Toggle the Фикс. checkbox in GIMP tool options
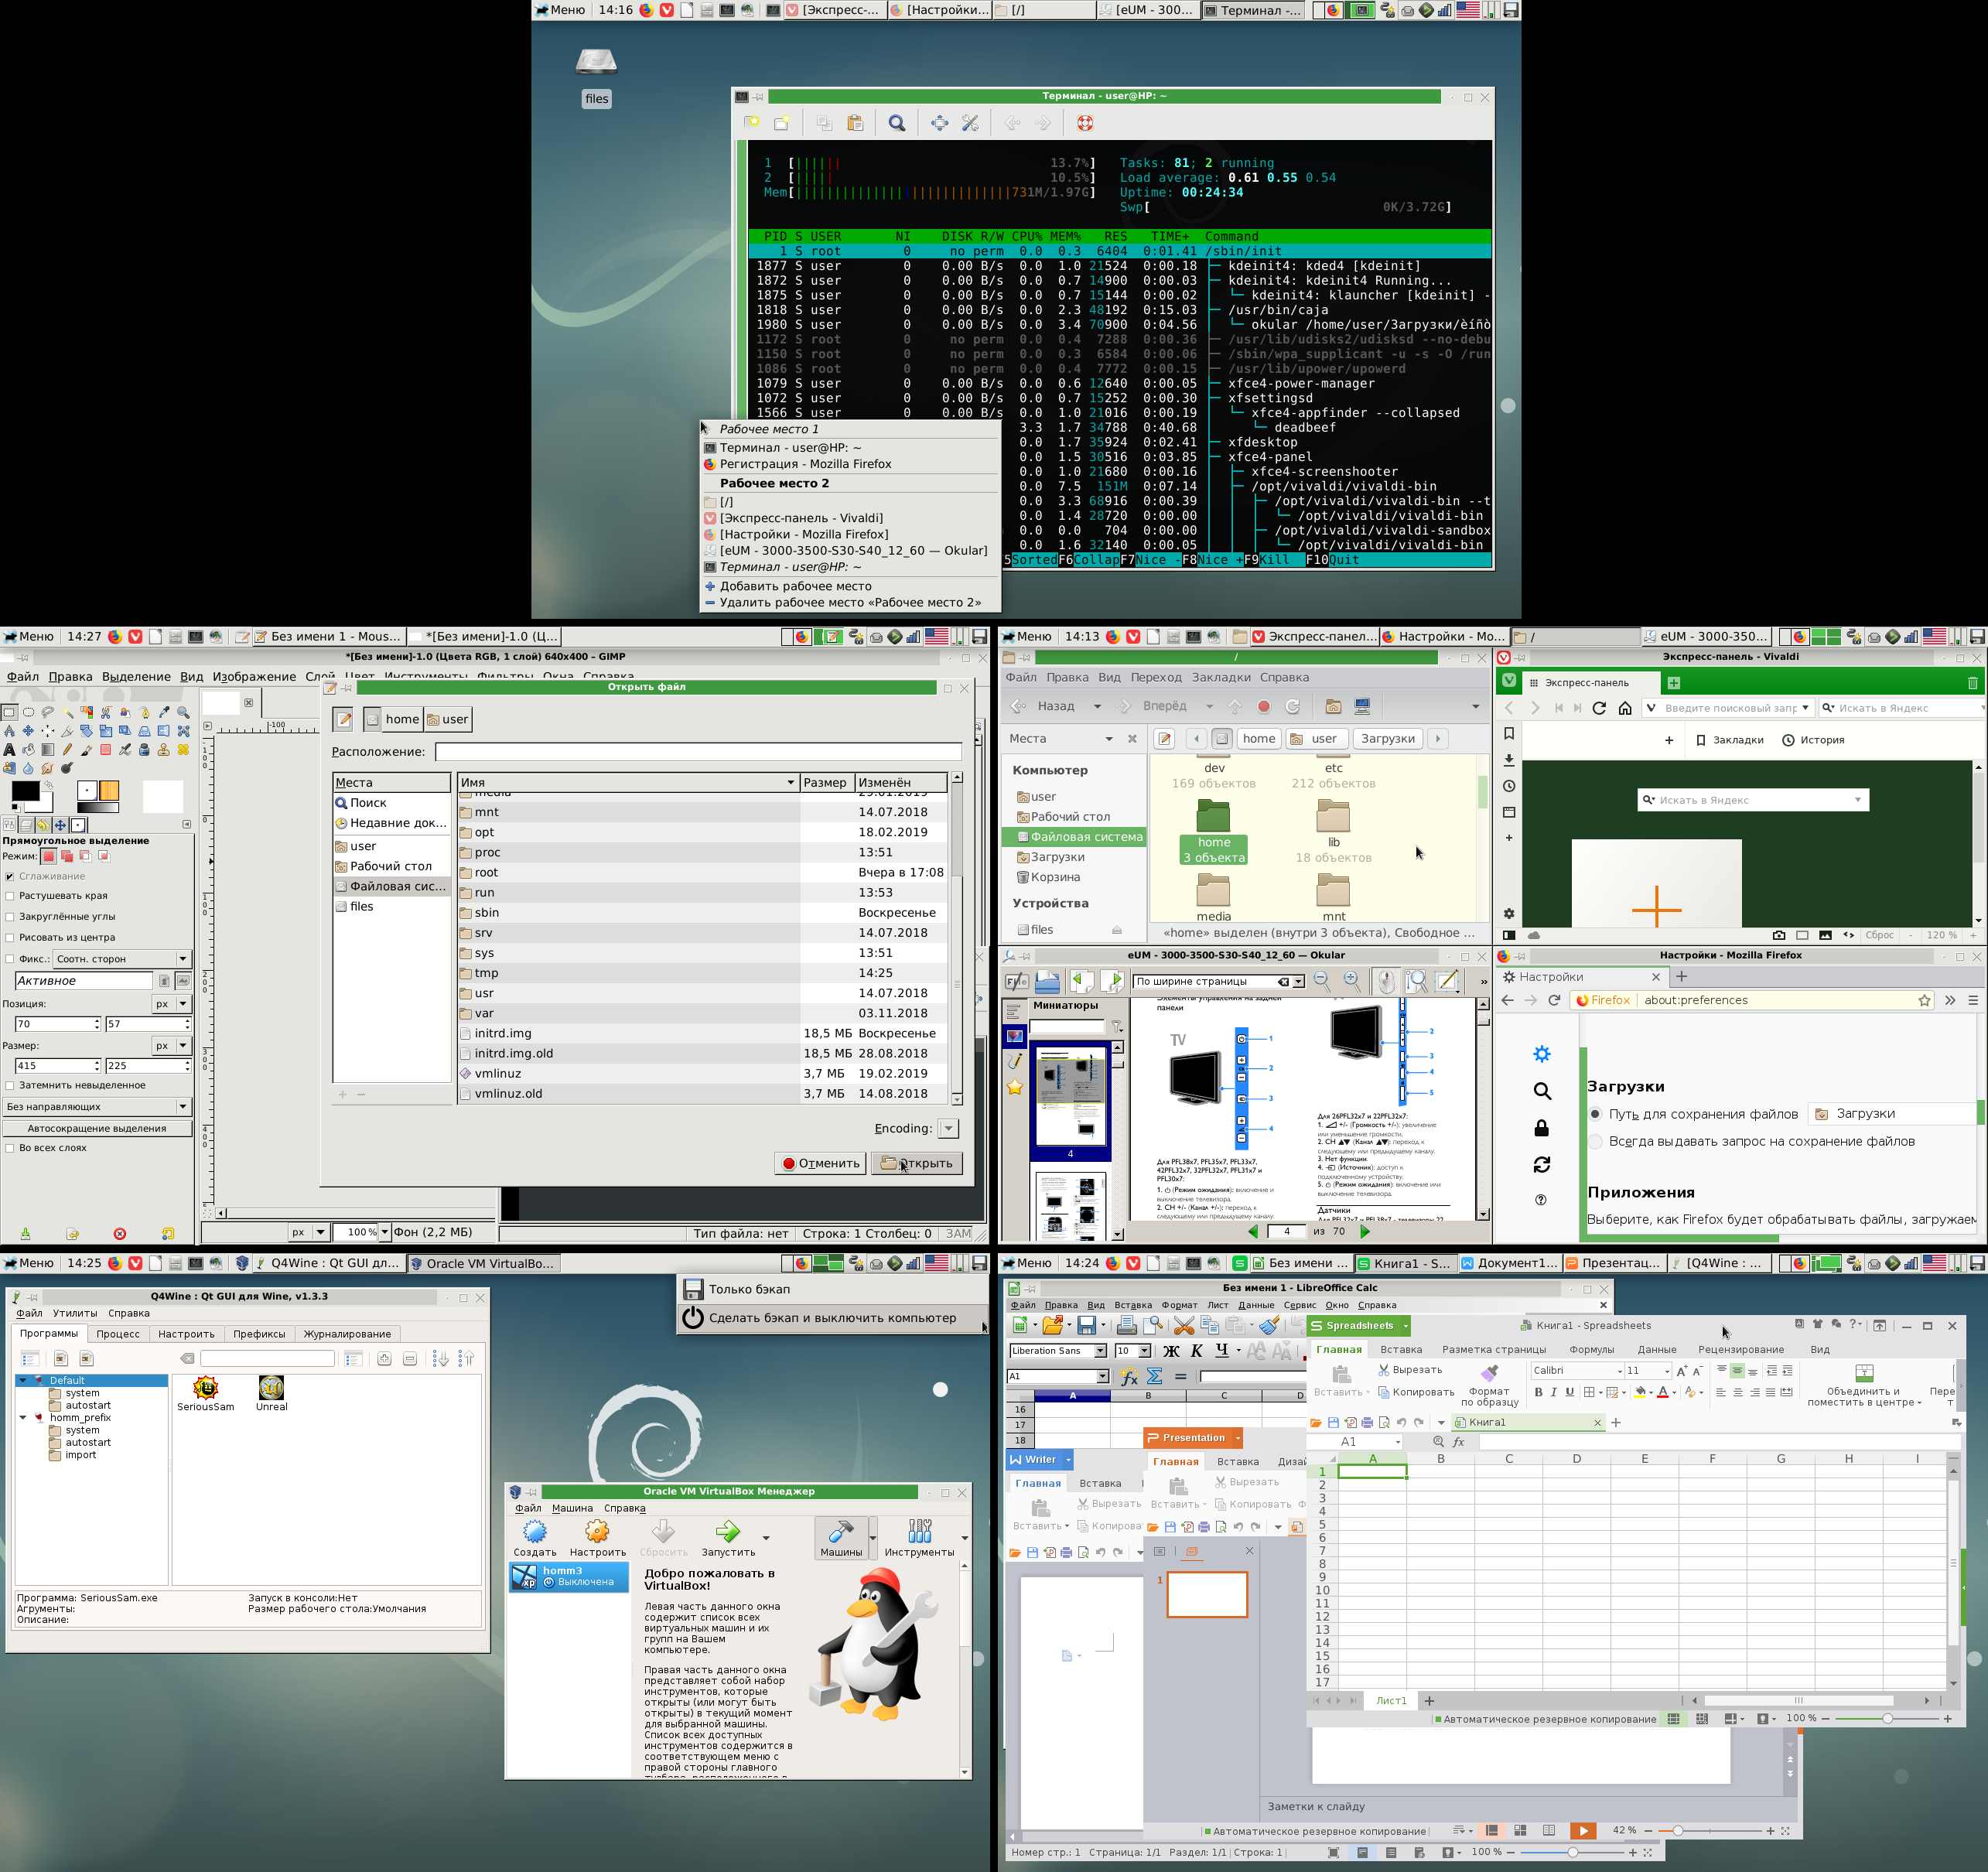1988x1872 pixels. coord(10,959)
